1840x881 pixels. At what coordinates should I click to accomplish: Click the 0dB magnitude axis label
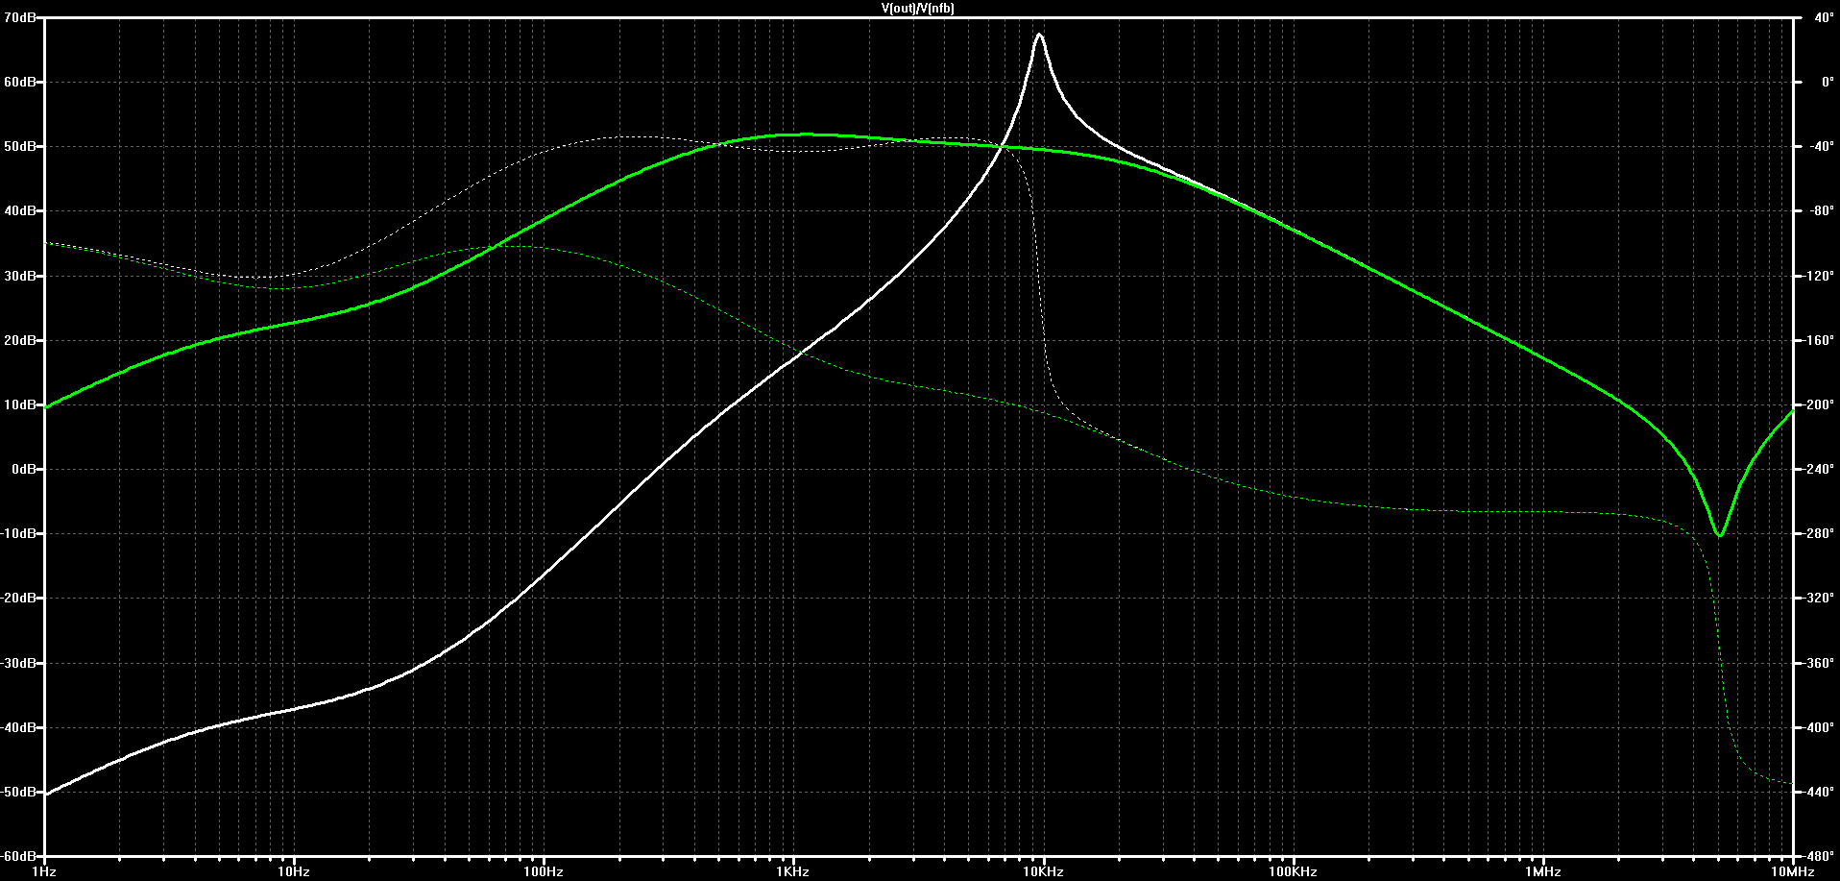pos(23,469)
